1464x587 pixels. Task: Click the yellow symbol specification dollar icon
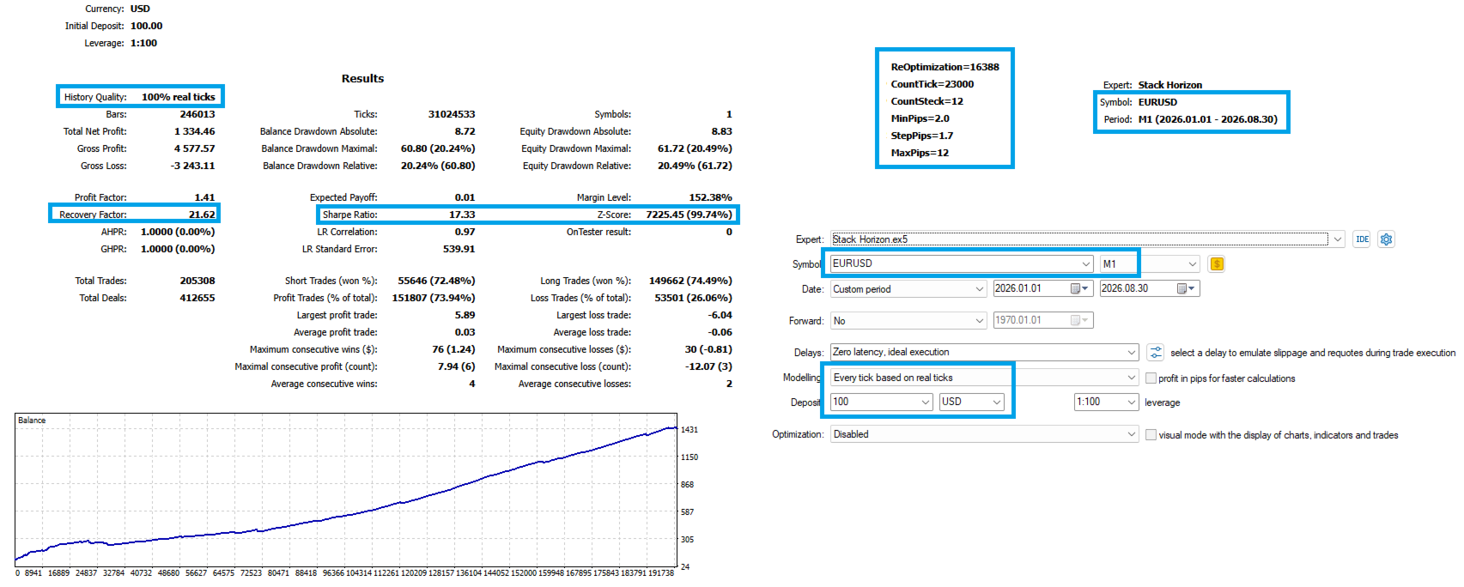(1216, 264)
